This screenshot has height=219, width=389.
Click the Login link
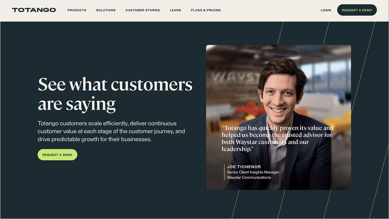click(326, 10)
